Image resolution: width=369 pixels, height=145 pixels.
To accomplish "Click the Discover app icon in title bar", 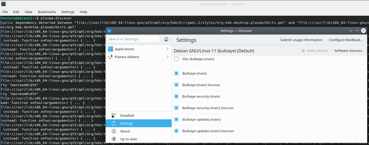I will coord(109,31).
